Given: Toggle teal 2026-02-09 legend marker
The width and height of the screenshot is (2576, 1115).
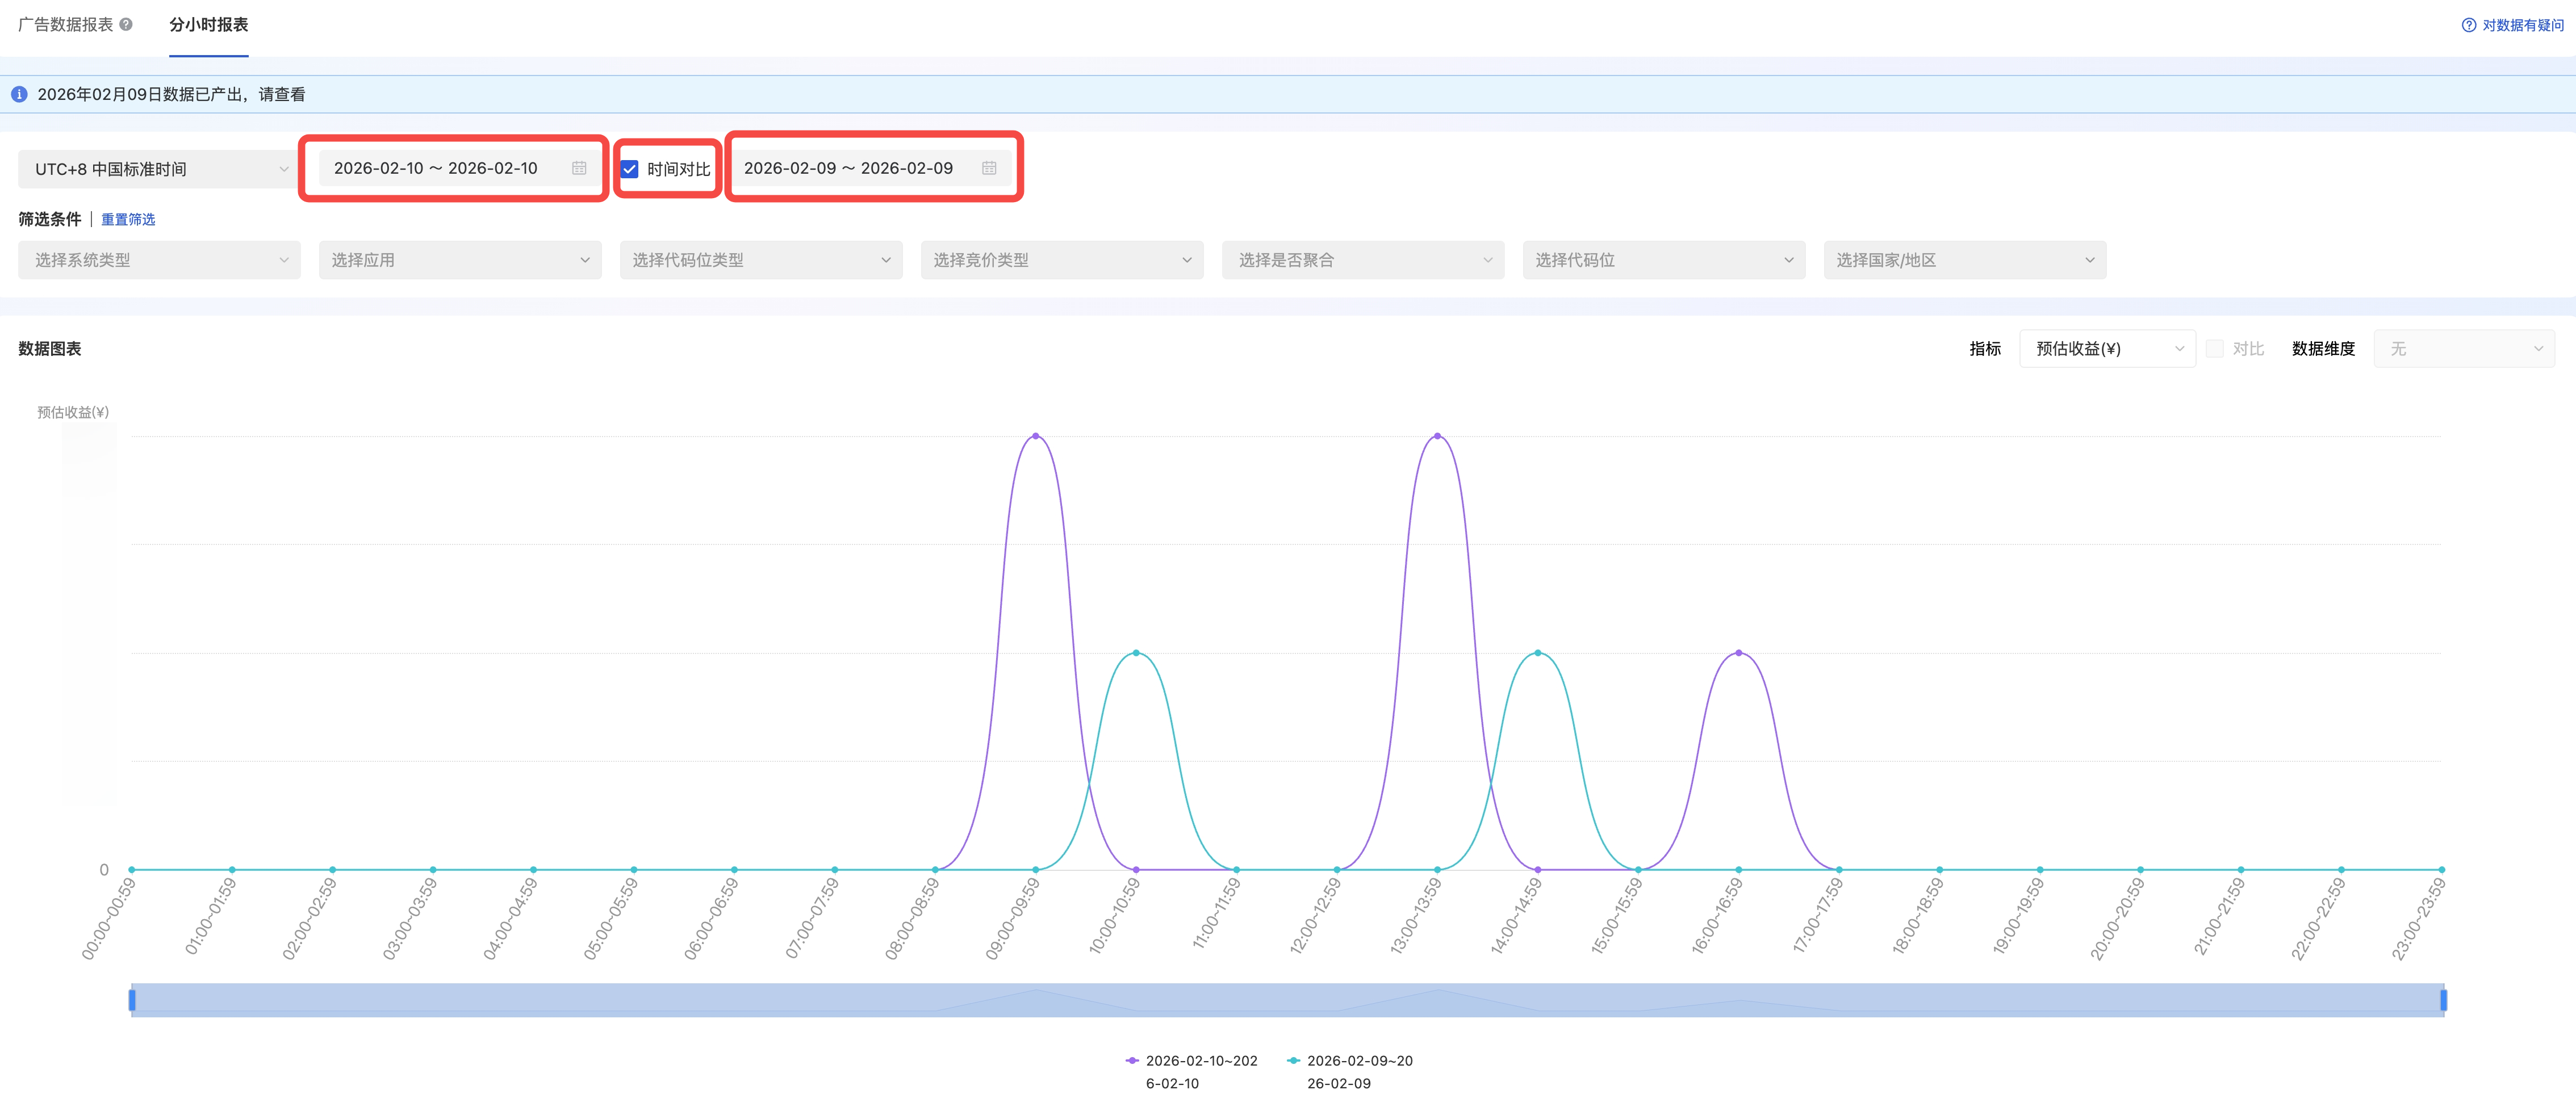Looking at the screenshot, I should click(1293, 1060).
